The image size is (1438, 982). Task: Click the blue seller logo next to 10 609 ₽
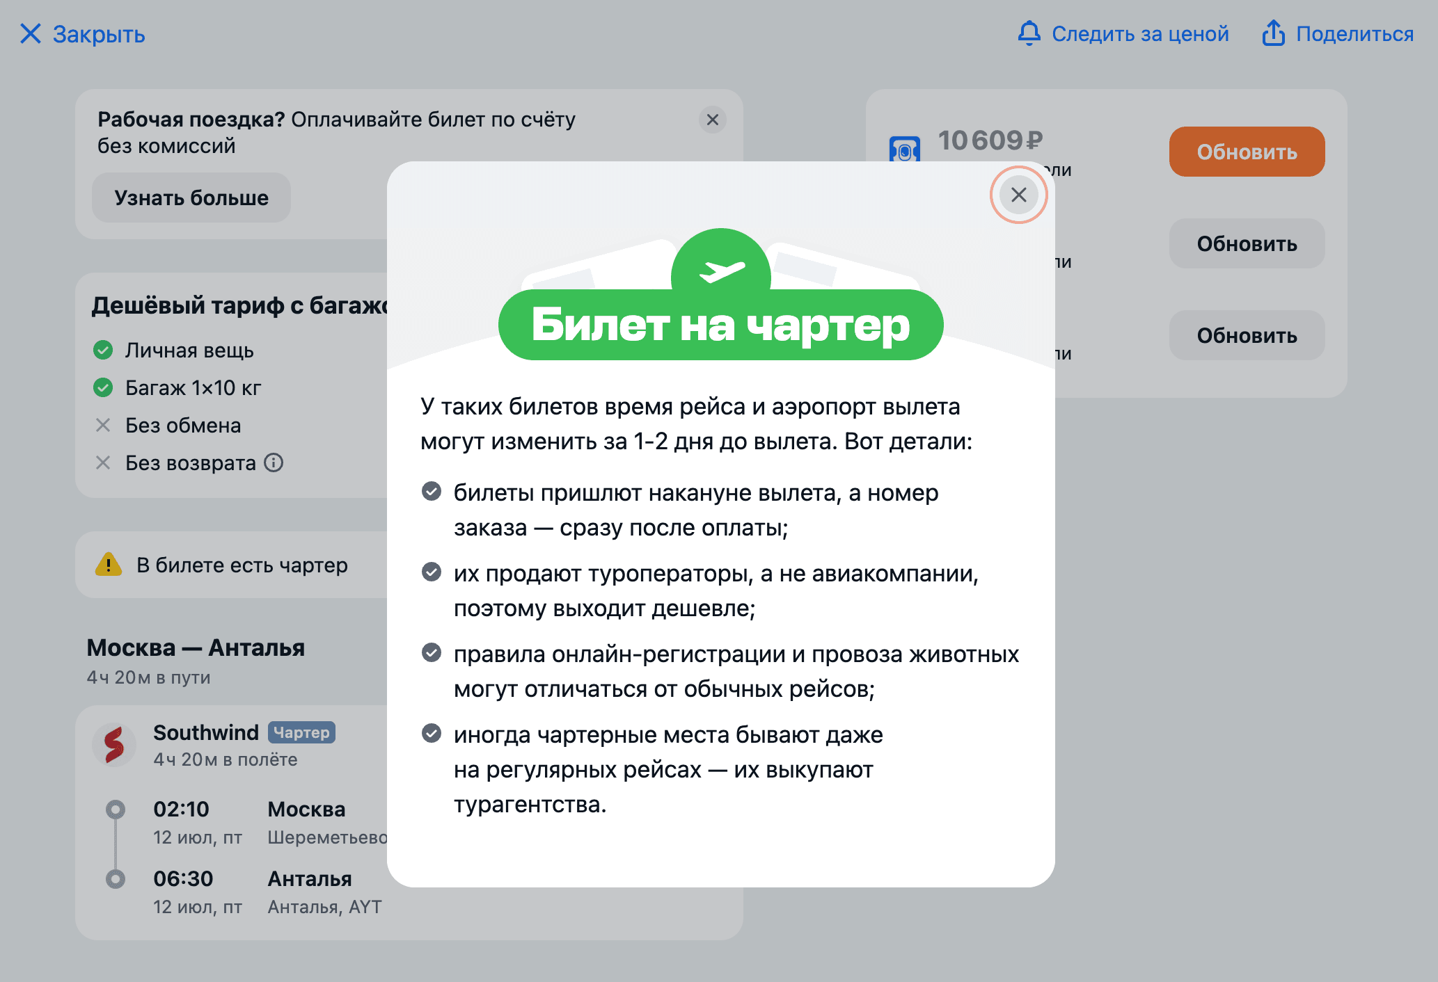[905, 149]
